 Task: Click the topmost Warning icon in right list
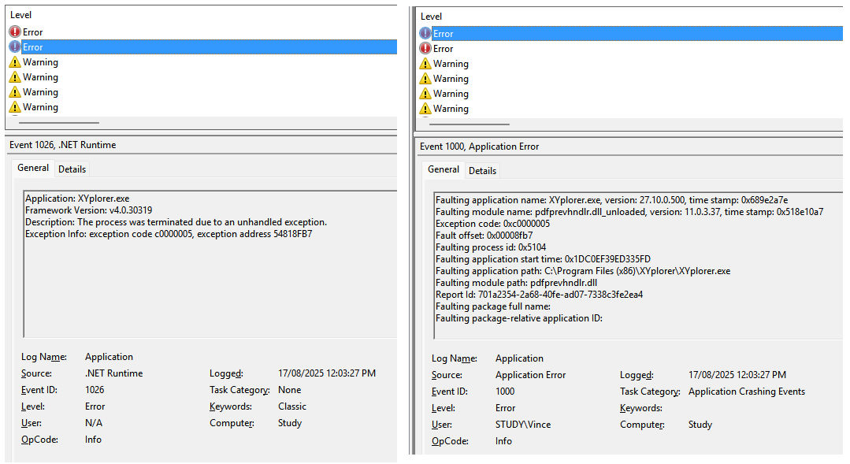point(425,64)
